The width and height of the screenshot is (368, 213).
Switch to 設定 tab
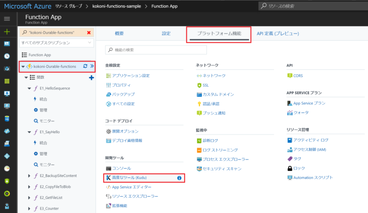(x=166, y=34)
